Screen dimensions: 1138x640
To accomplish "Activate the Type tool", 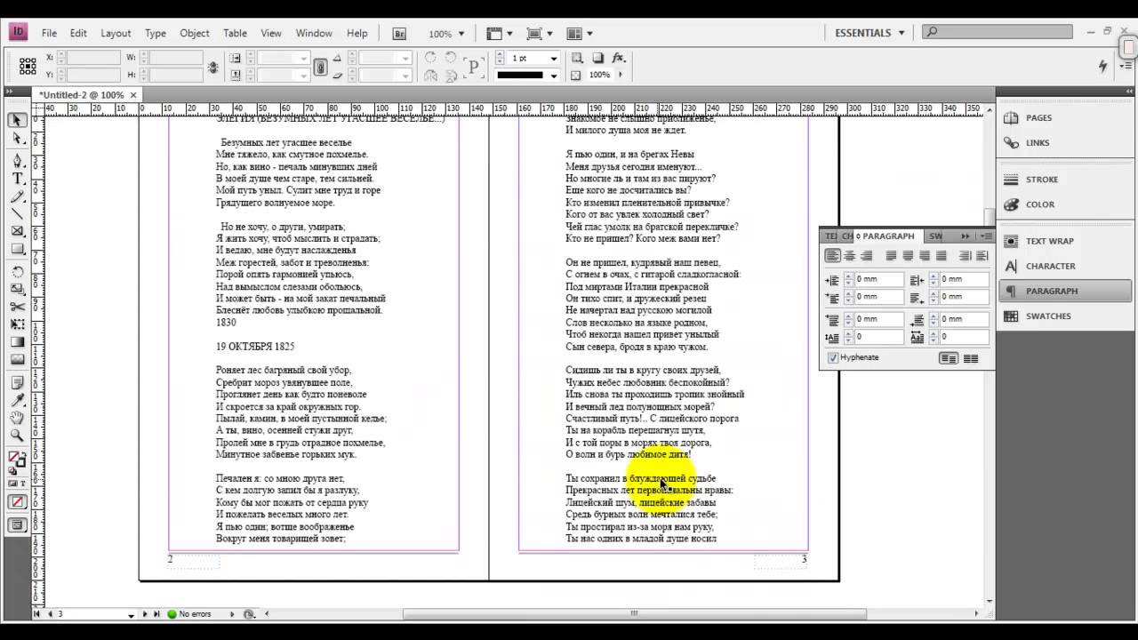I will (x=17, y=179).
